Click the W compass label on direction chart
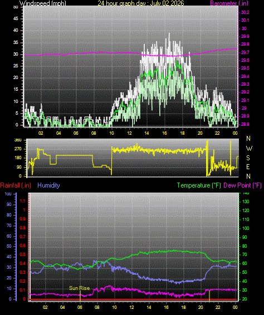This screenshot has width=264, height=315. (x=249, y=148)
